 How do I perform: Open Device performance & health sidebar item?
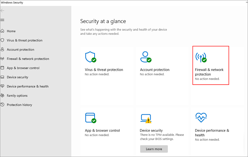tap(28, 86)
